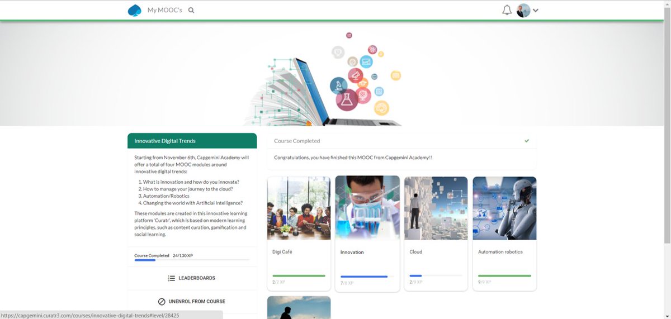Click the Cloud card title
This screenshot has width=671, height=319.
pos(416,252)
